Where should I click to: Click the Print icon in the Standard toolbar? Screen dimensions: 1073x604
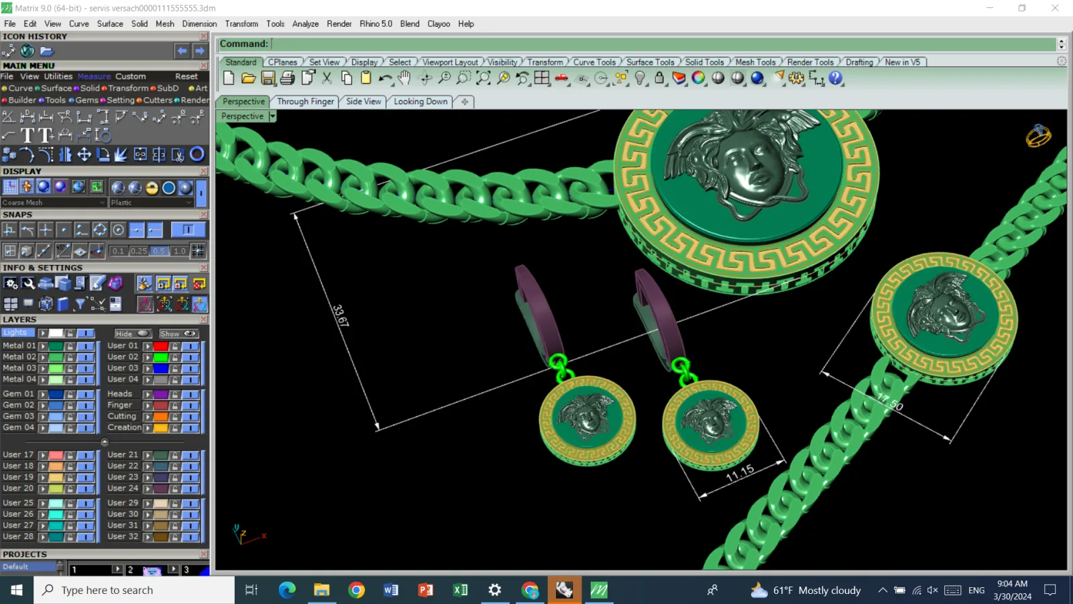pyautogui.click(x=288, y=78)
